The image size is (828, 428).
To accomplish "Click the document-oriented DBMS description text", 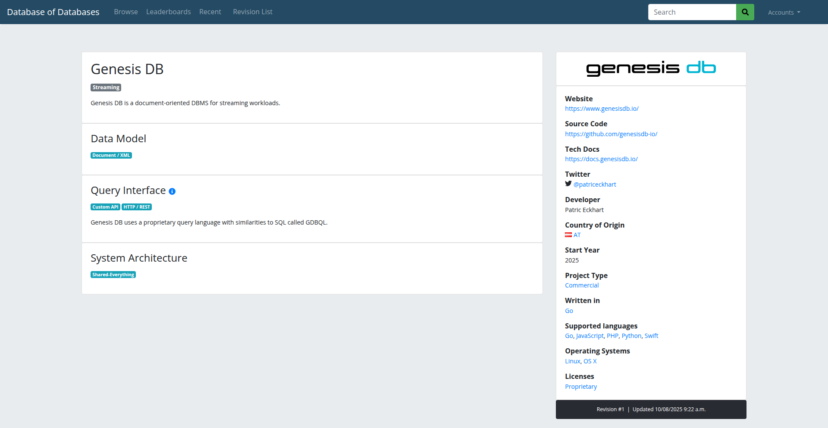I will point(185,103).
